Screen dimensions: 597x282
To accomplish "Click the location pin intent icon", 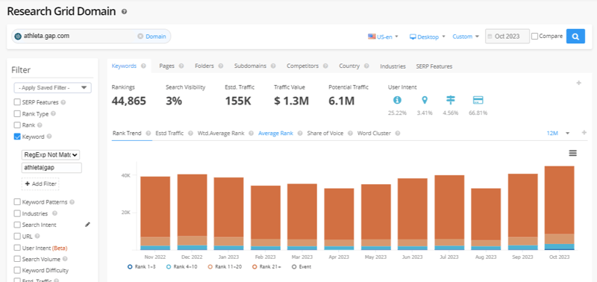I will pos(424,100).
